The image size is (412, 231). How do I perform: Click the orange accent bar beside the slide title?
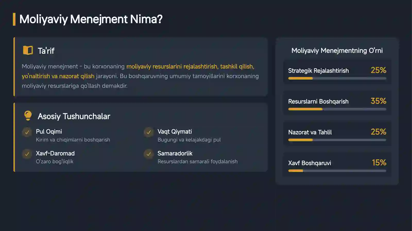pyautogui.click(x=14, y=19)
